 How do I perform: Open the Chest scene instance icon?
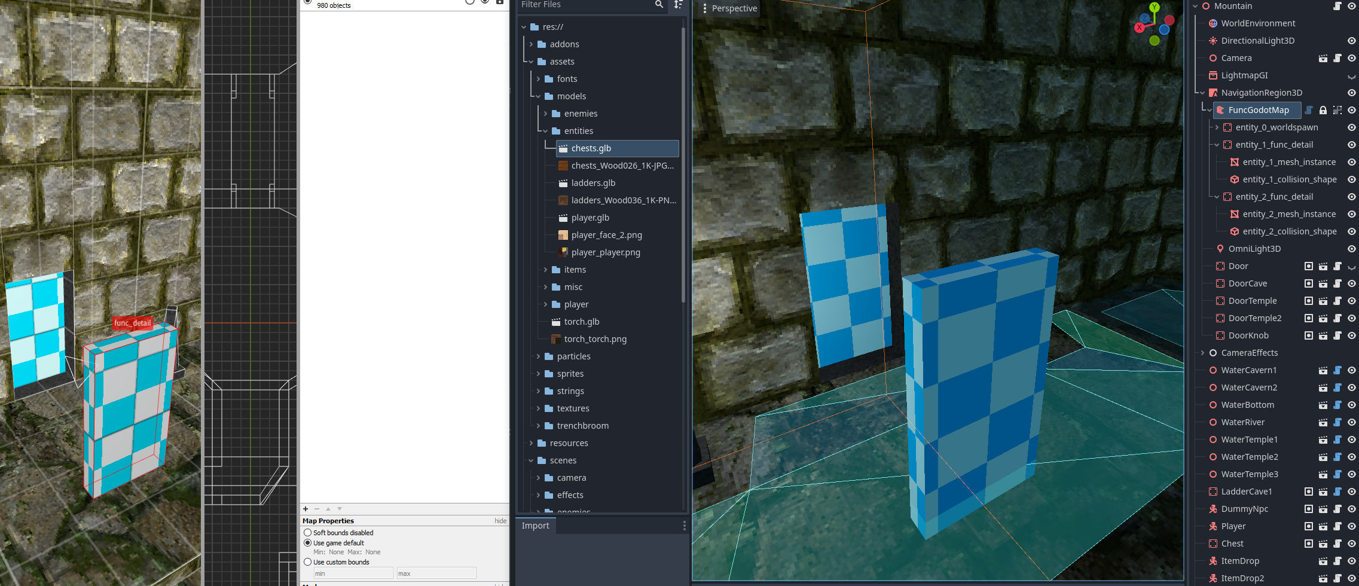[x=1323, y=544]
